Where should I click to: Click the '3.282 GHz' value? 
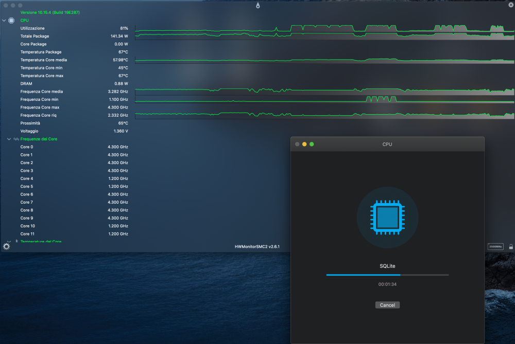118,92
